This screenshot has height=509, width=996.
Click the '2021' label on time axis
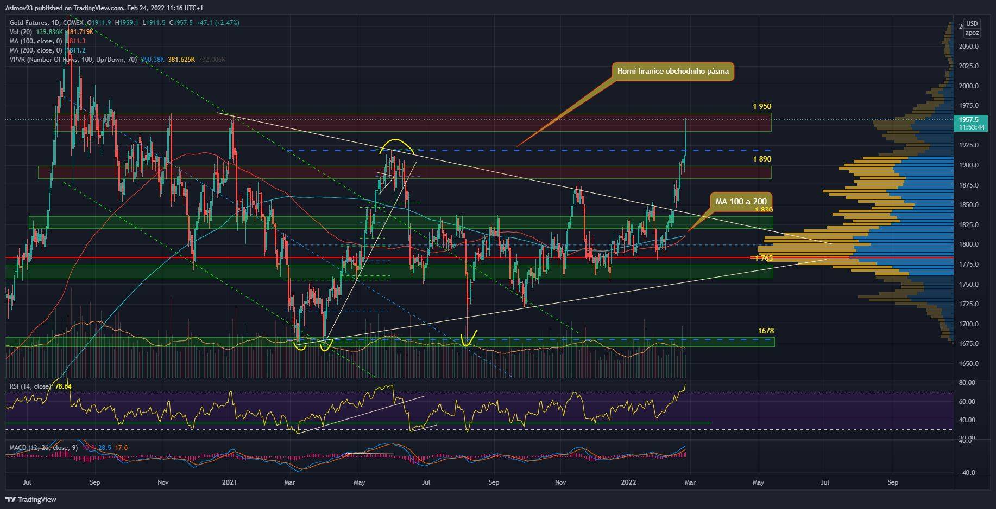tap(231, 482)
